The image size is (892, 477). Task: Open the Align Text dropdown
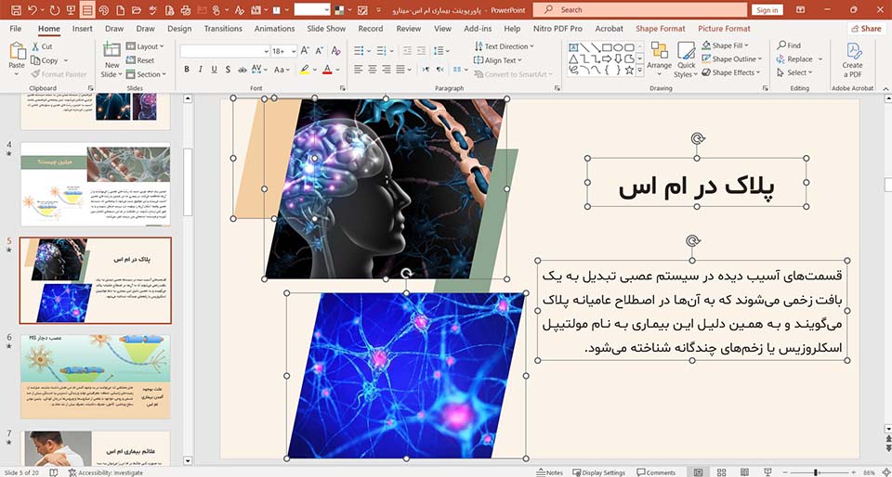click(x=498, y=60)
